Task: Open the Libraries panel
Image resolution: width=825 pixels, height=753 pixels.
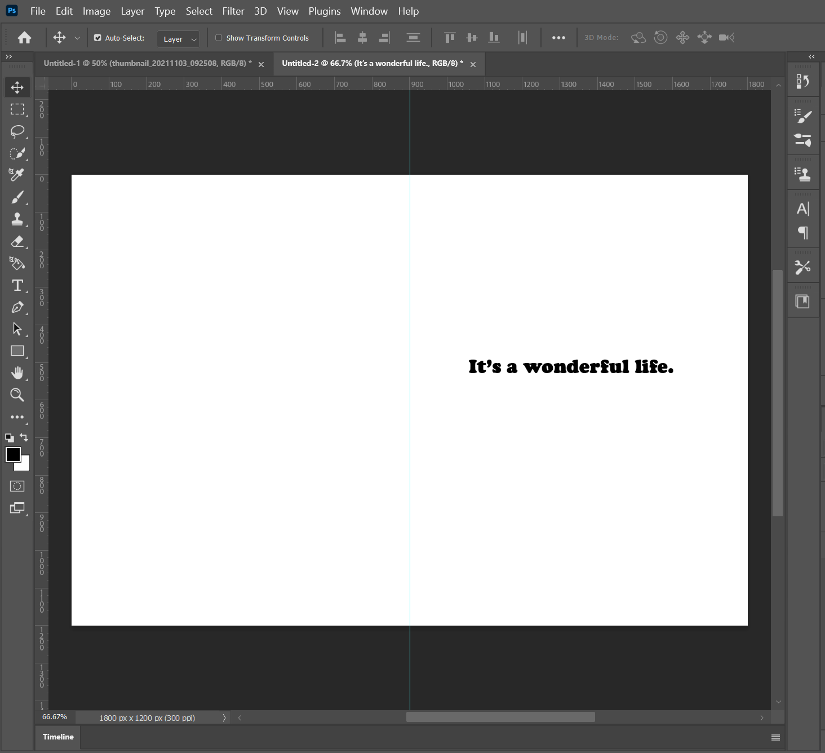Action: pos(803,300)
